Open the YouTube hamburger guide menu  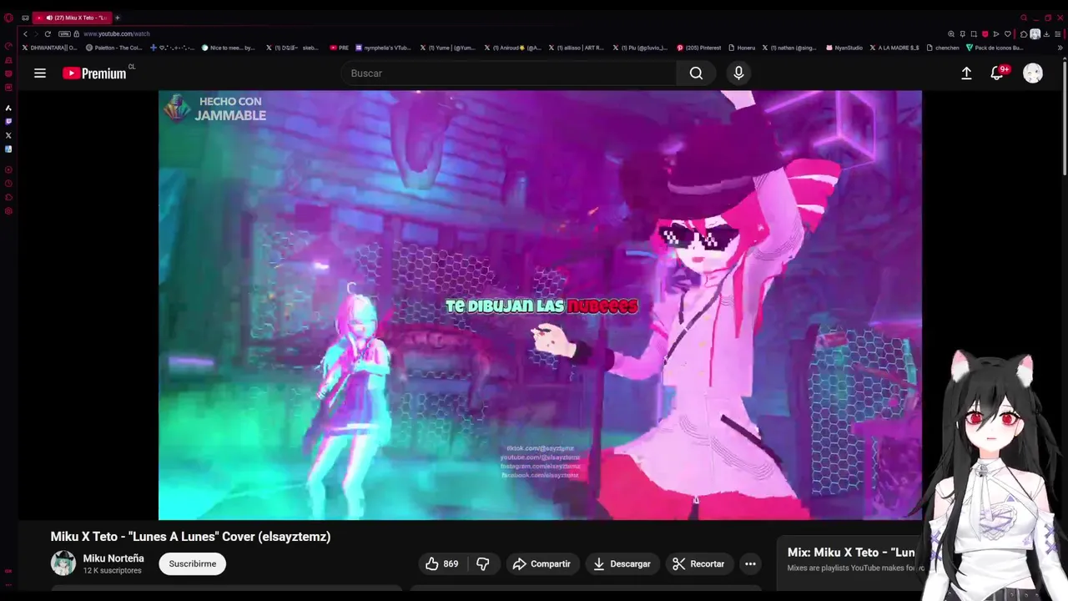coord(39,73)
